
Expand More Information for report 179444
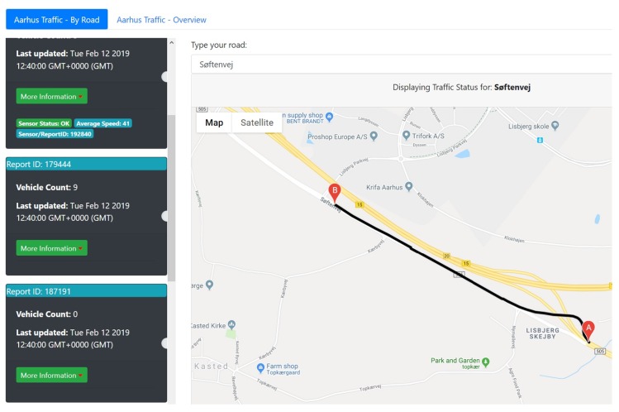51,248
